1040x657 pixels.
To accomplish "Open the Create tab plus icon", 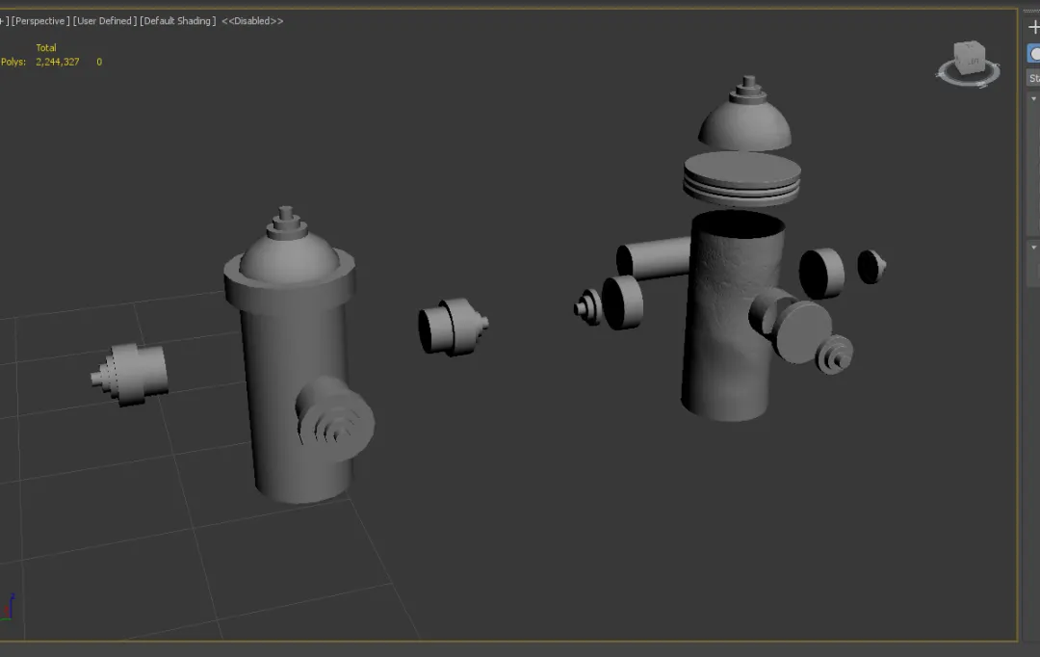I will coord(1034,27).
